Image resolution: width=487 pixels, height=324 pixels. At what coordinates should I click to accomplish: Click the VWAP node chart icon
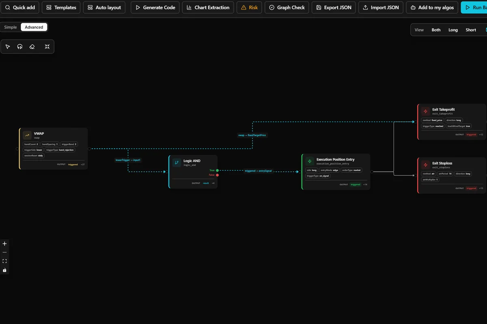[x=27, y=135]
